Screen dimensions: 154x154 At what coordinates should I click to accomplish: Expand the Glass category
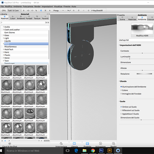pyautogui.click(x=3, y=35)
